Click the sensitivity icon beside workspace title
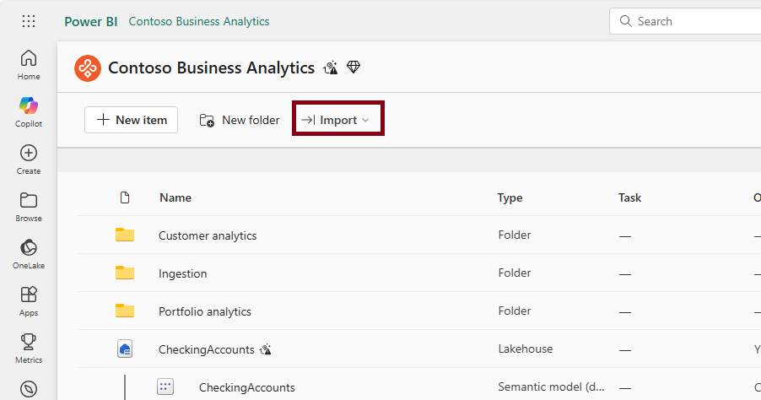Image resolution: width=761 pixels, height=400 pixels. tap(331, 68)
